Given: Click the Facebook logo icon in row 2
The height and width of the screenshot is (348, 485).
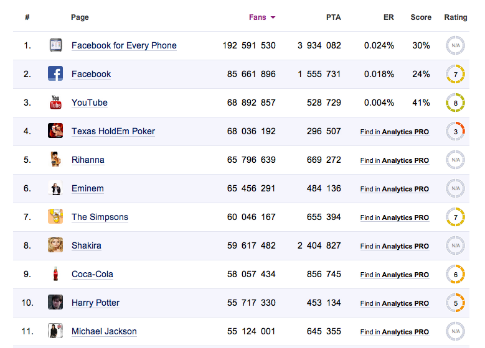Looking at the screenshot, I should click(x=55, y=74).
